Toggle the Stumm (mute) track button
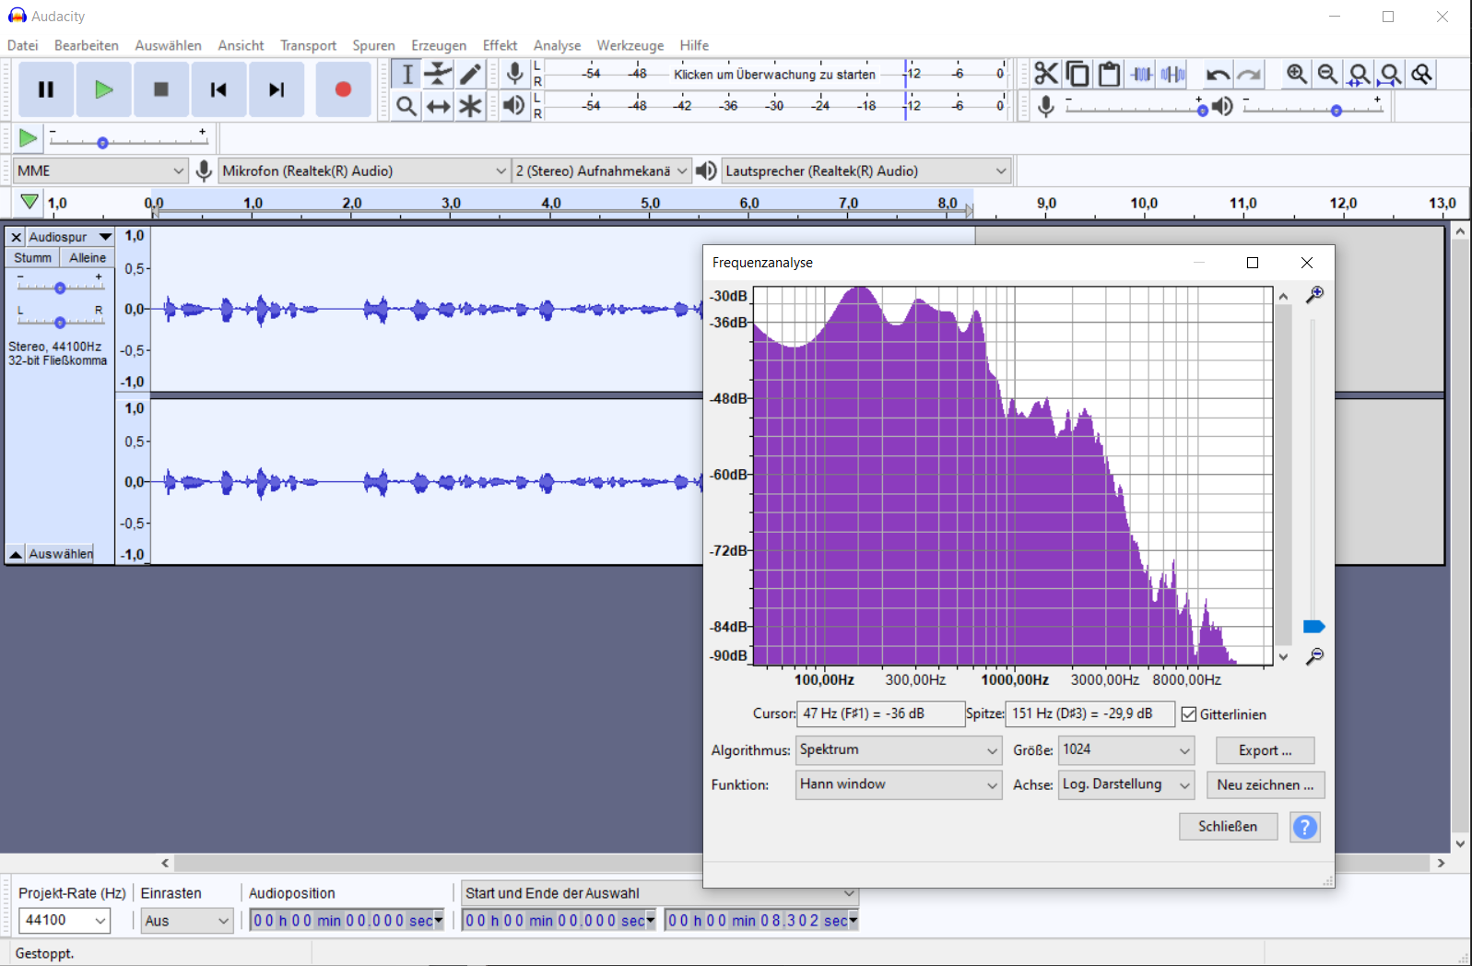 click(32, 258)
